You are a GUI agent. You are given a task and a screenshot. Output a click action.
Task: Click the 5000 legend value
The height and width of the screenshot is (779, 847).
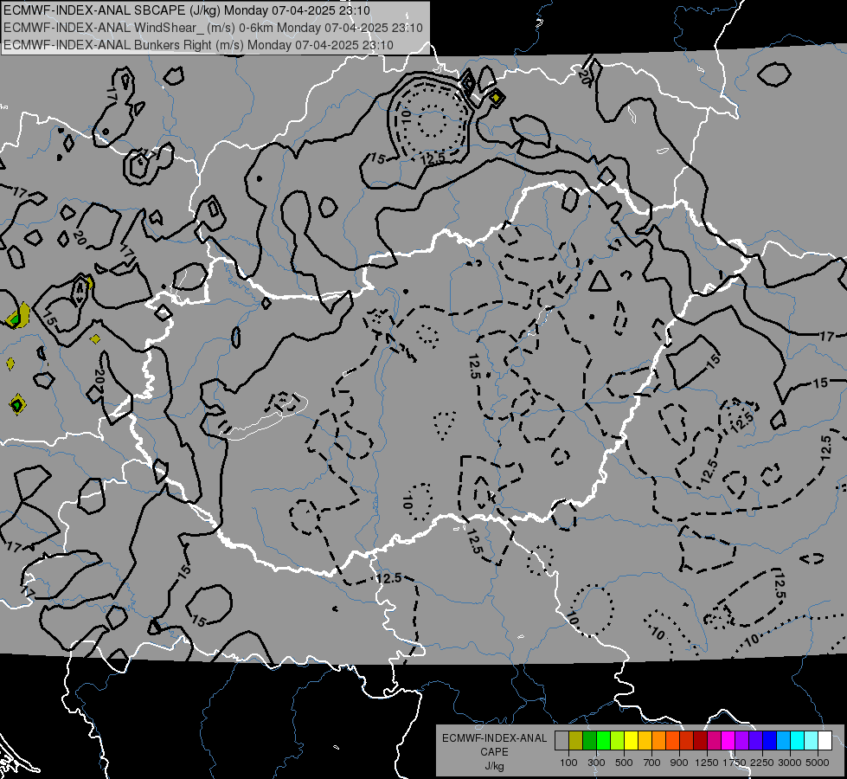[x=818, y=763]
